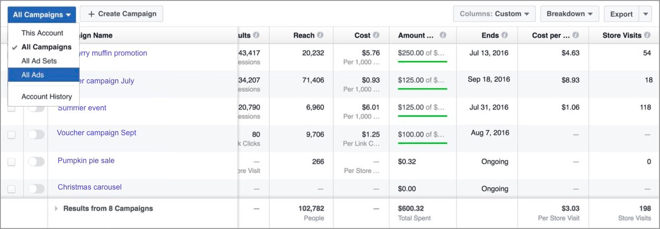
Task: Click info icon beside Amount column header
Action: coord(443,35)
